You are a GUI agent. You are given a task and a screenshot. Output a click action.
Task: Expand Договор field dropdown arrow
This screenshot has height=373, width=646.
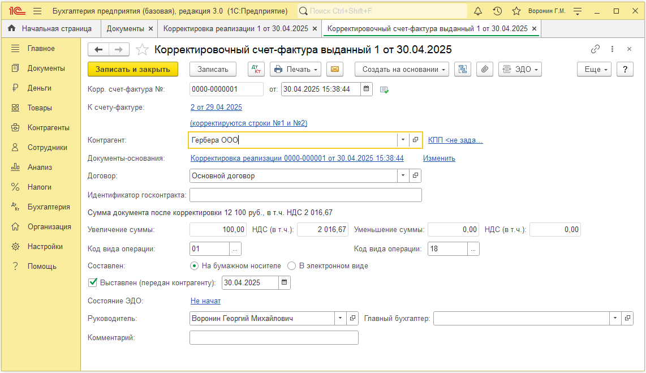coord(403,175)
